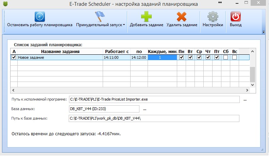Click the task list scroll down arrow
Image resolution: width=269 pixels, height=157 pixels.
pos(253,85)
